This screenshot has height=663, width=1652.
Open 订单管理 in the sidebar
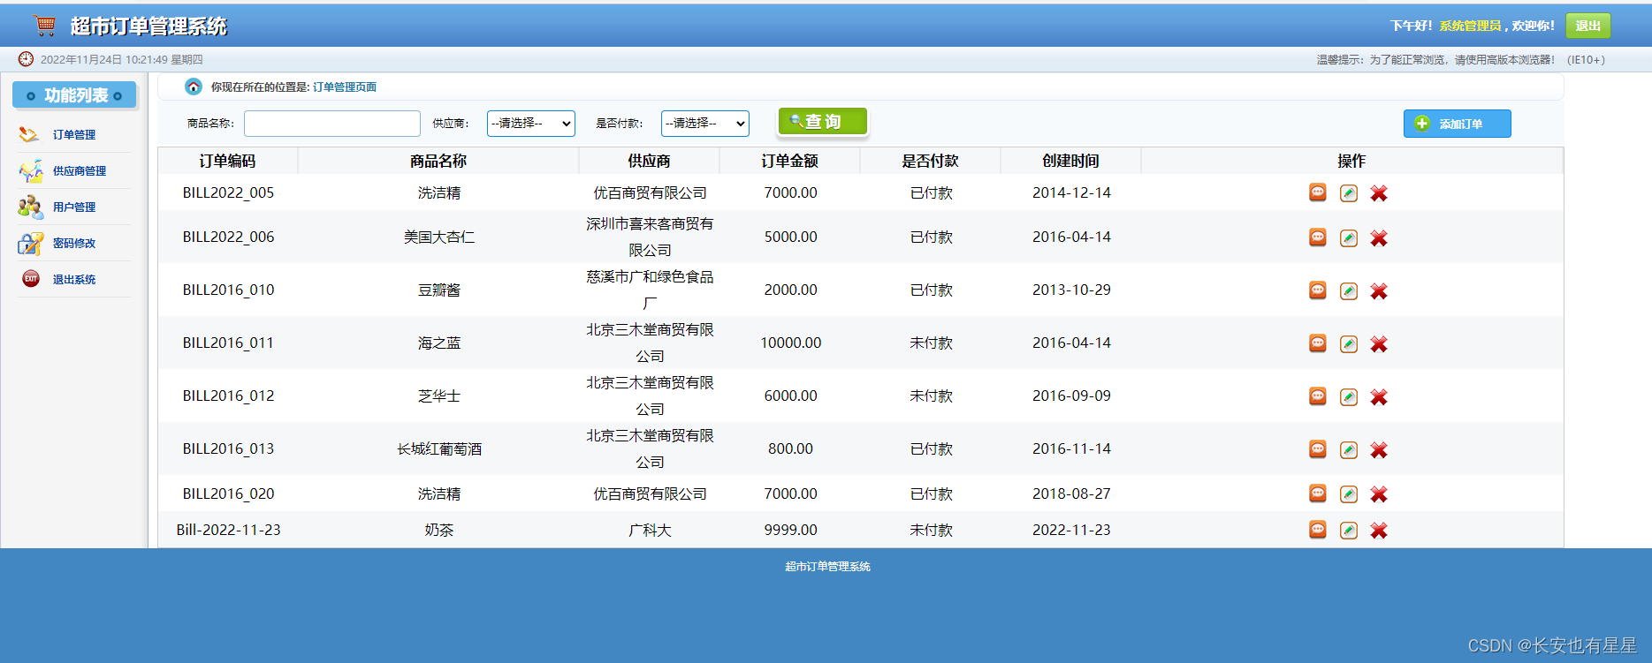coord(73,134)
